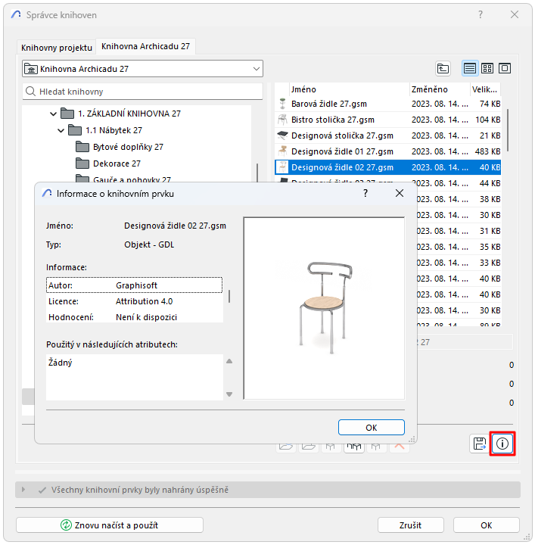
Task: Click the main OK button
Action: pos(487,525)
